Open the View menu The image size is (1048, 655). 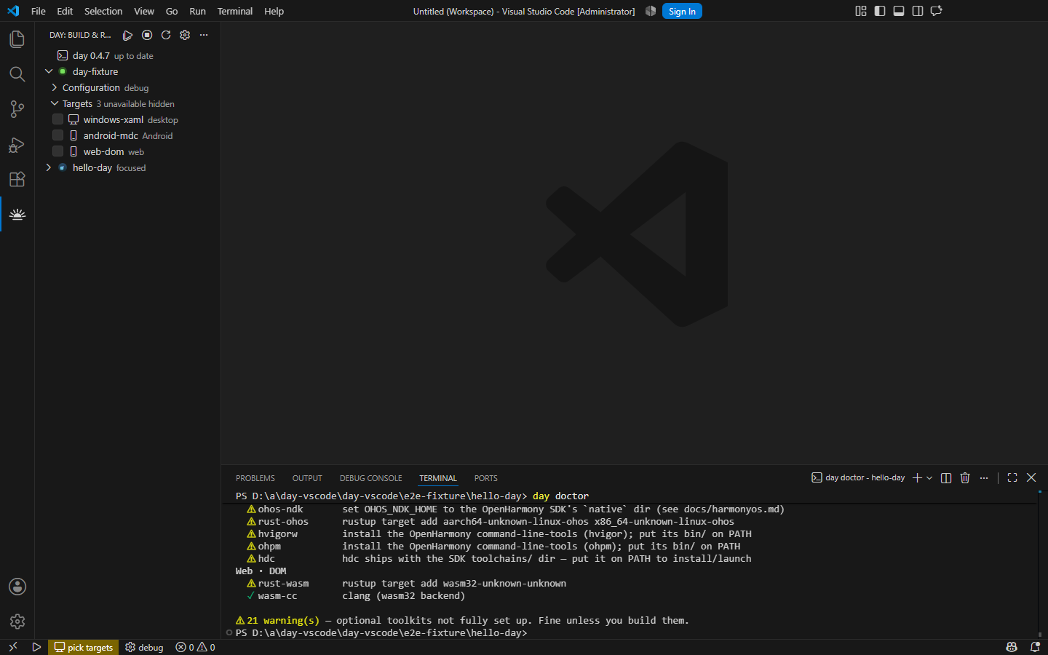point(144,11)
